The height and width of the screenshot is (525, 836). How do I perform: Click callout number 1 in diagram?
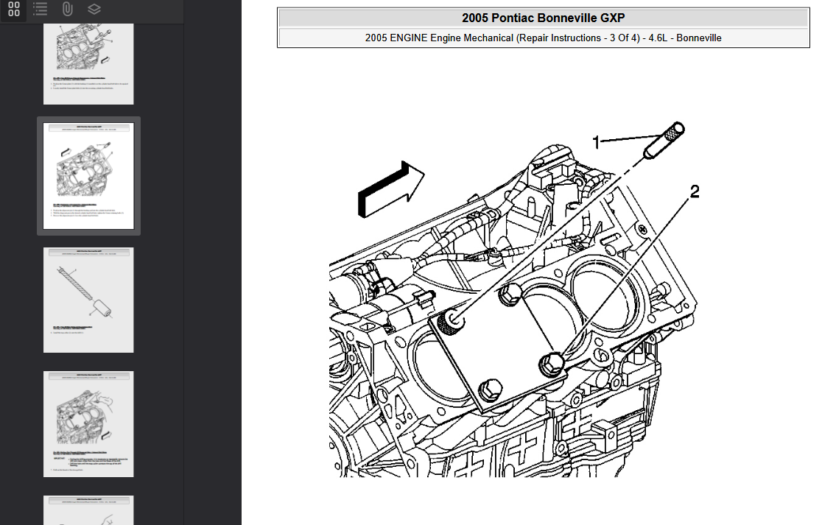click(596, 142)
